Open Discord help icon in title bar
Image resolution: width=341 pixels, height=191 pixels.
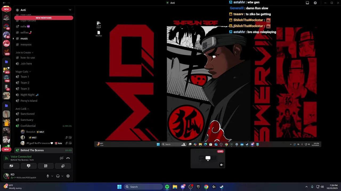tap(315, 3)
